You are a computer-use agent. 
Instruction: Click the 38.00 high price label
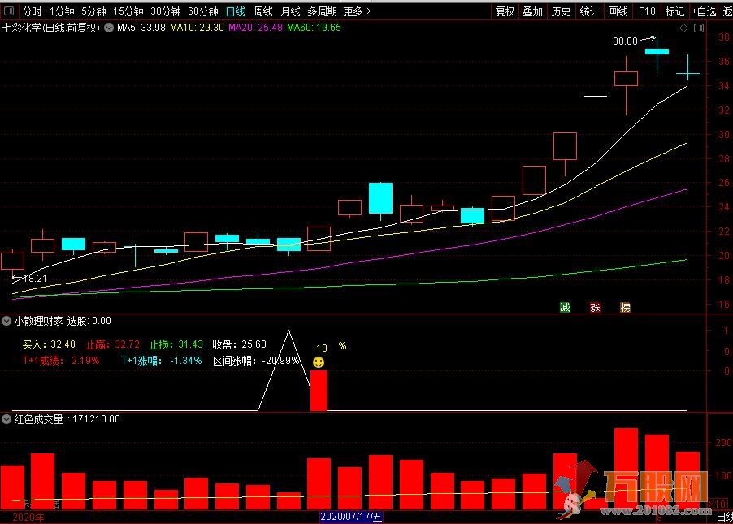coord(625,41)
